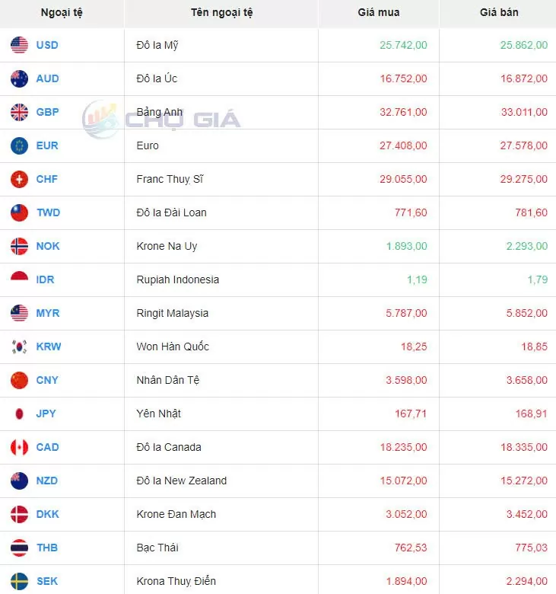Open the MYR currency link
Viewport: 556px width, 594px height.
click(47, 313)
